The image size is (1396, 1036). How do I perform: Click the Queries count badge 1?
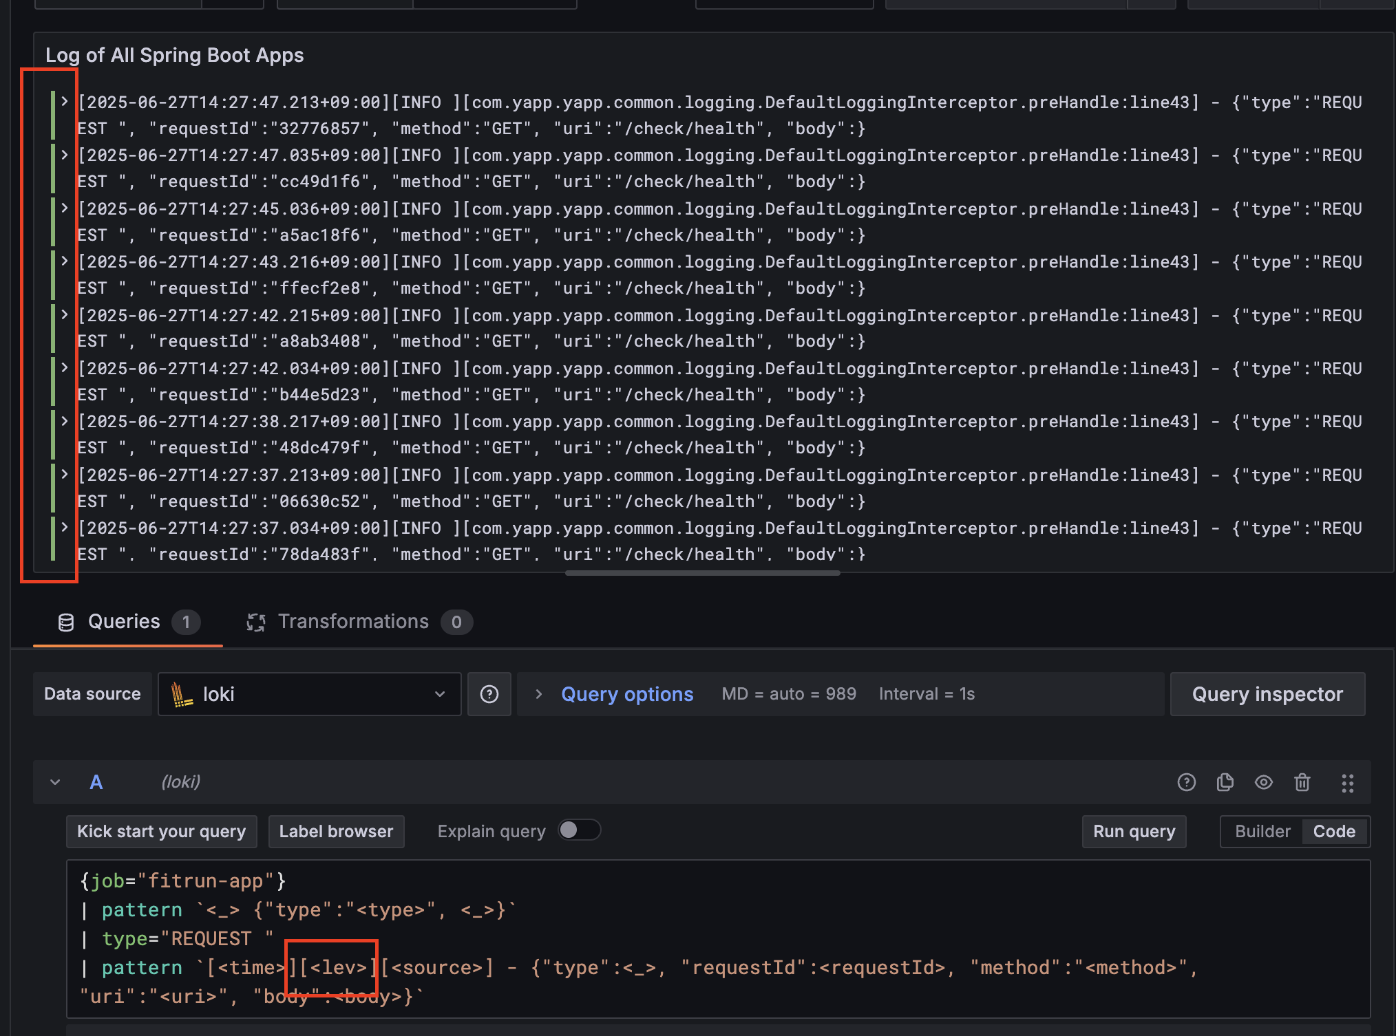[x=186, y=623]
